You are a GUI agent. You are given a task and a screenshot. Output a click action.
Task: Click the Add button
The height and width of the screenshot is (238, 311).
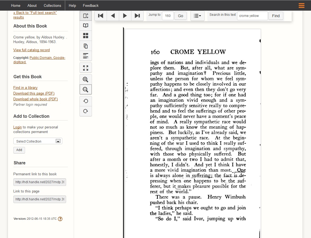coord(19,150)
